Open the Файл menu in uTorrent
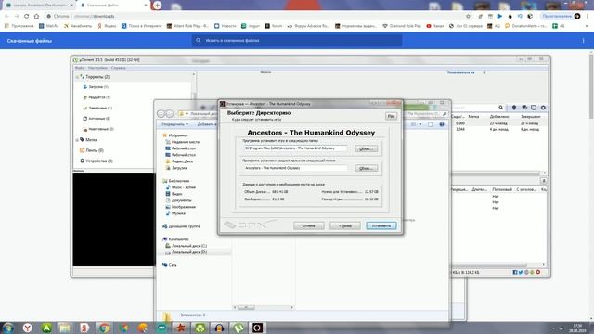Screen dimensions: 594x334 click(80, 68)
